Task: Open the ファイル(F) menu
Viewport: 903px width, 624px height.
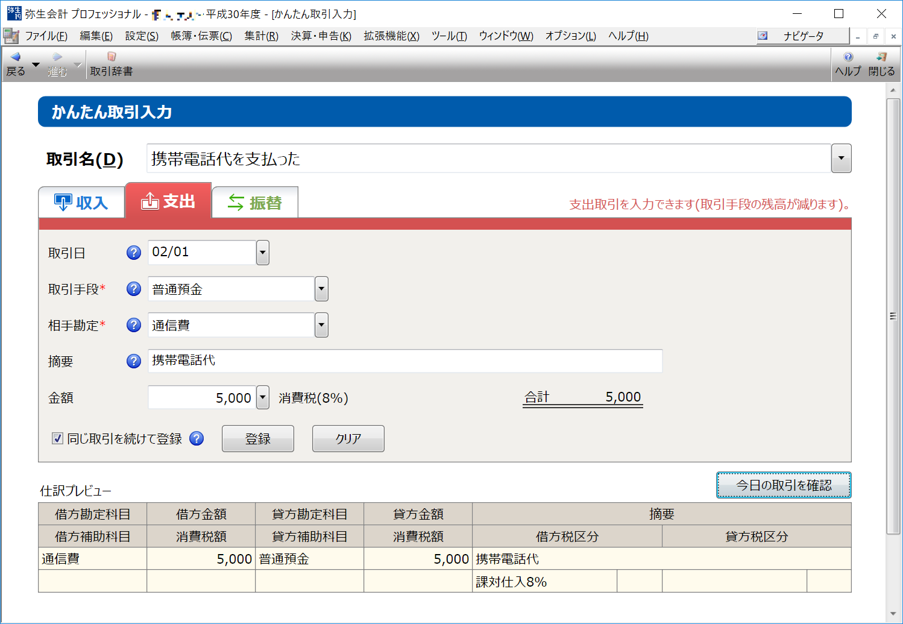Action: [x=46, y=36]
